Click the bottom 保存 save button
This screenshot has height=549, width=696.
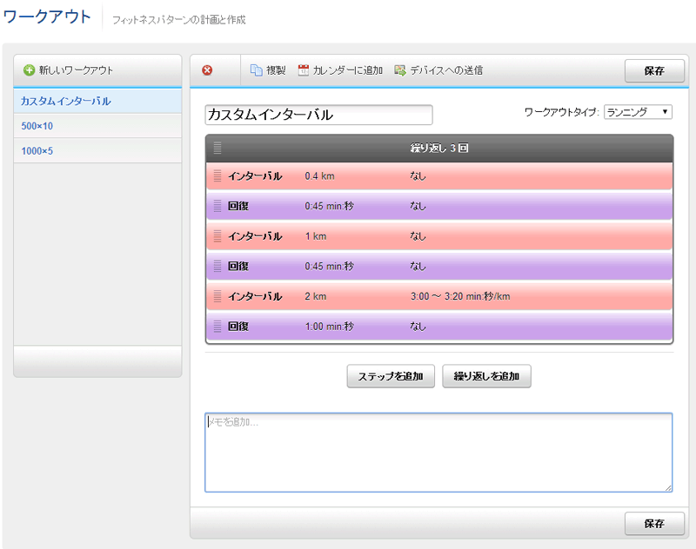pos(654,524)
